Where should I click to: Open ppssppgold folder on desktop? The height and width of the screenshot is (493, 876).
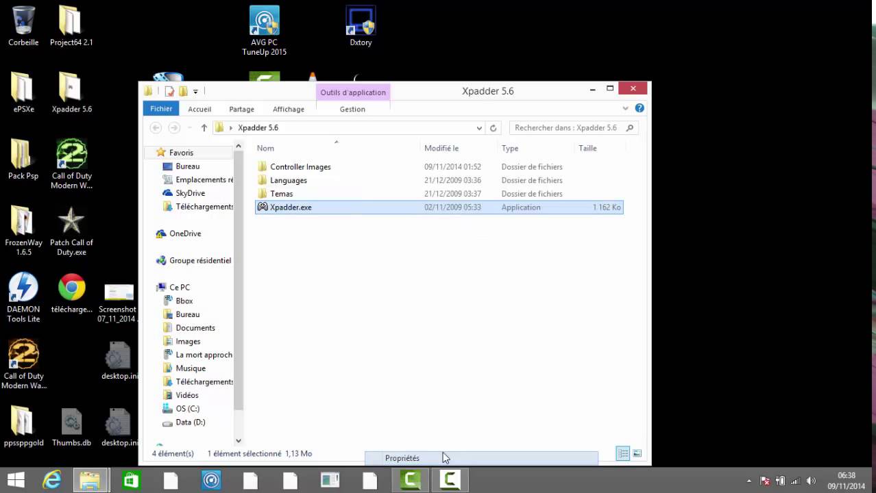coord(23,428)
